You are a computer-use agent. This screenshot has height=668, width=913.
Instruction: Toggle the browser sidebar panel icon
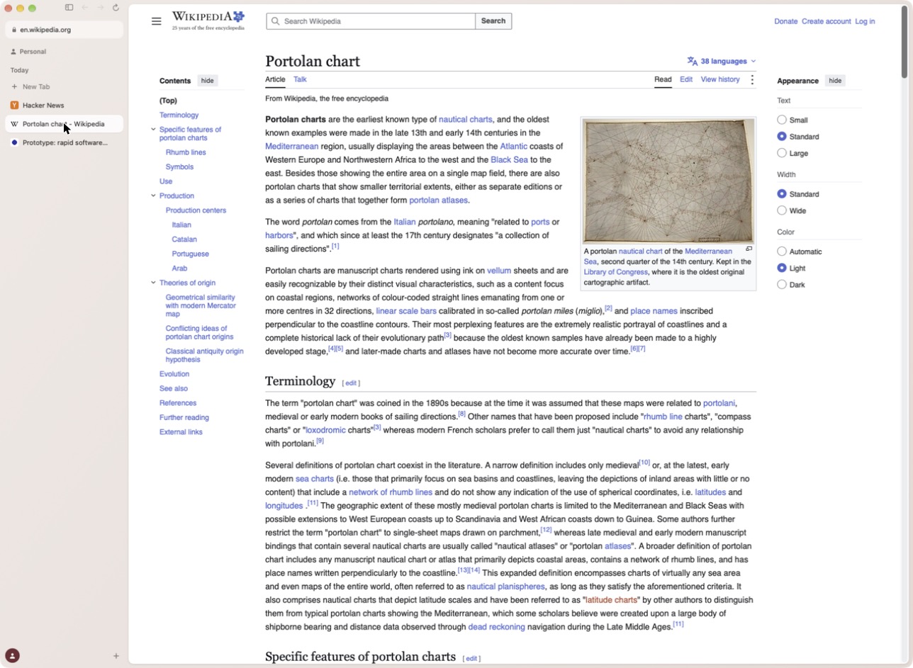[x=69, y=8]
